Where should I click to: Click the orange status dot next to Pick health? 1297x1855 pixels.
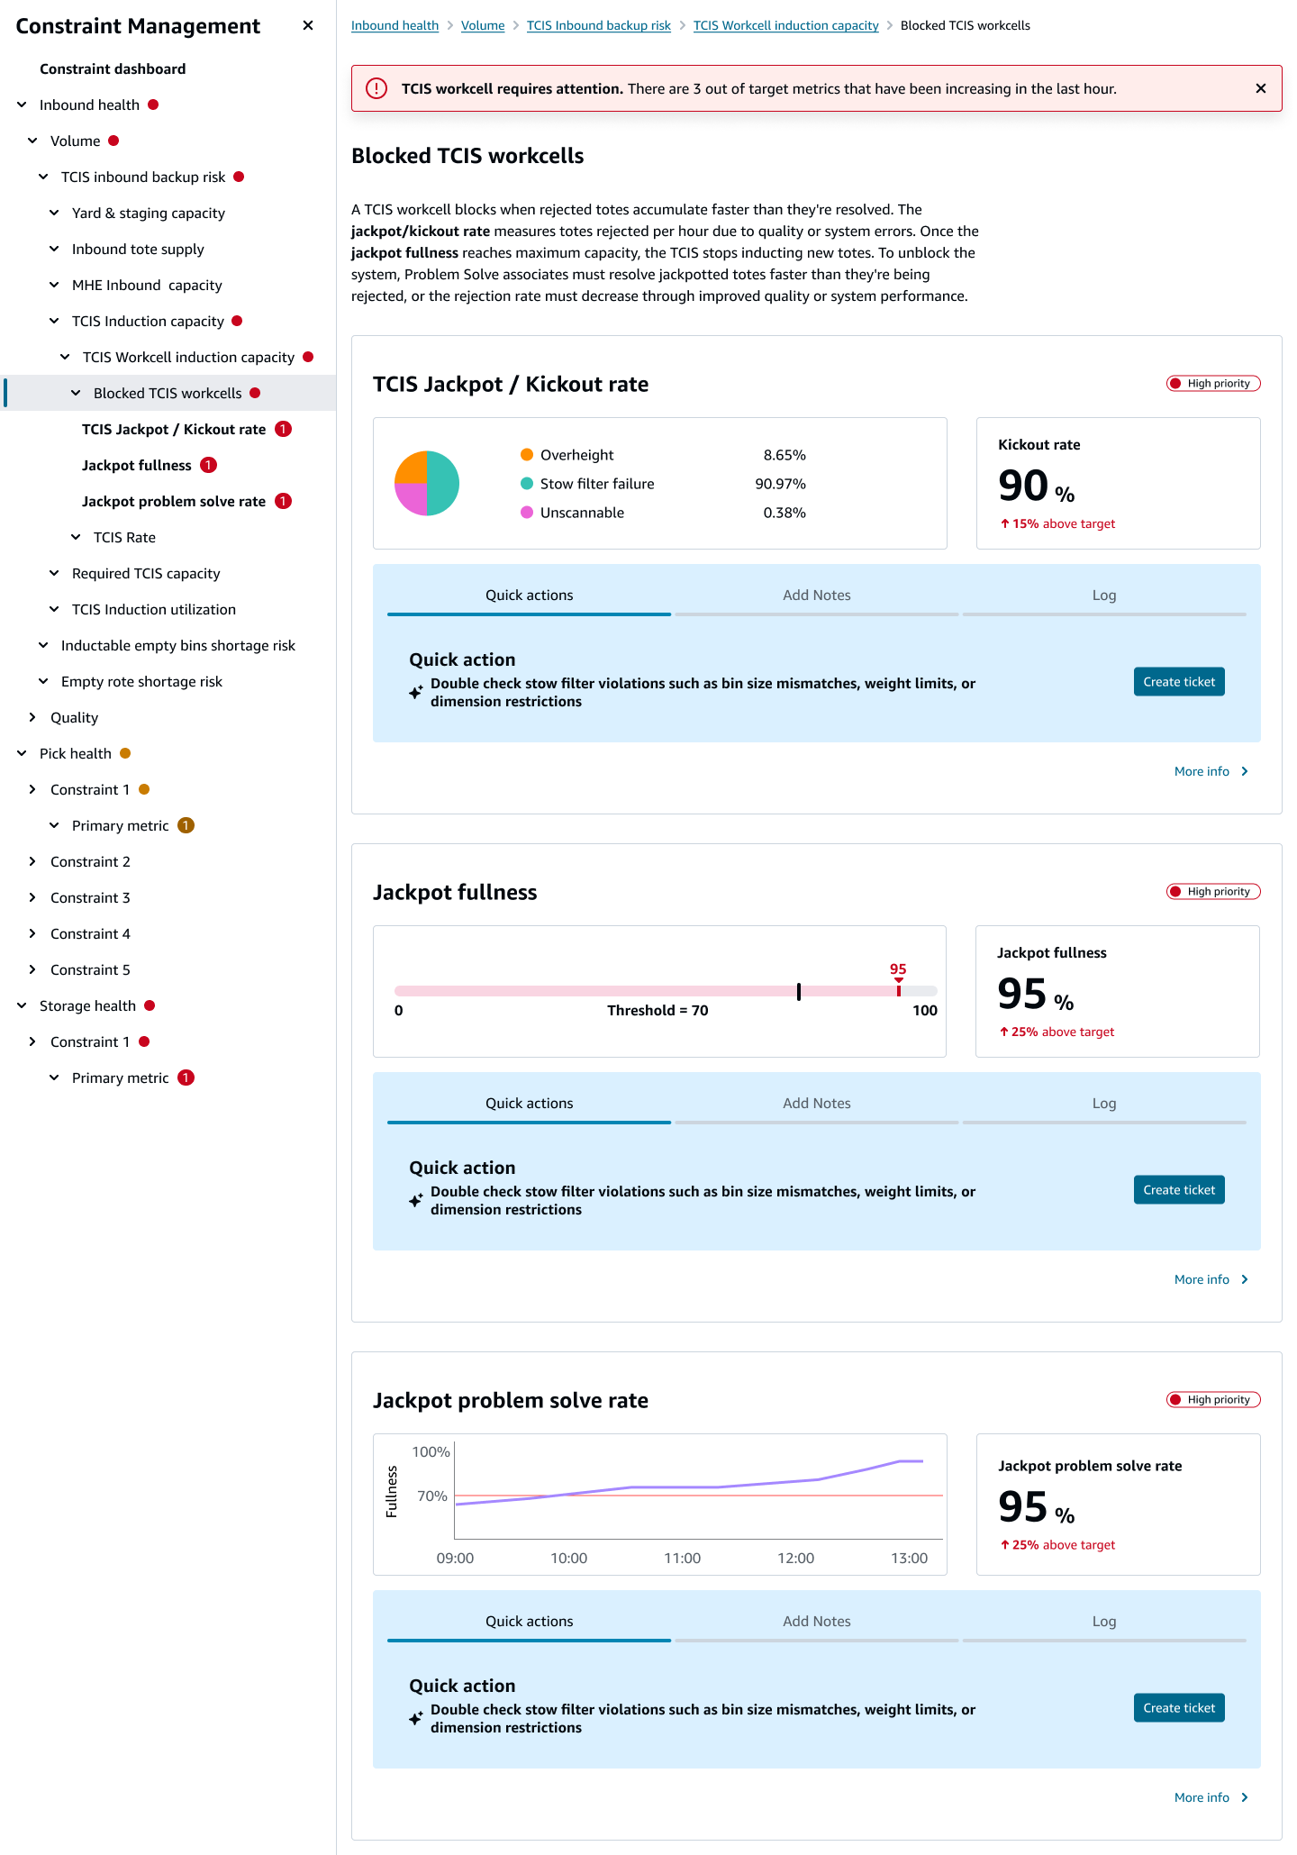tap(125, 753)
